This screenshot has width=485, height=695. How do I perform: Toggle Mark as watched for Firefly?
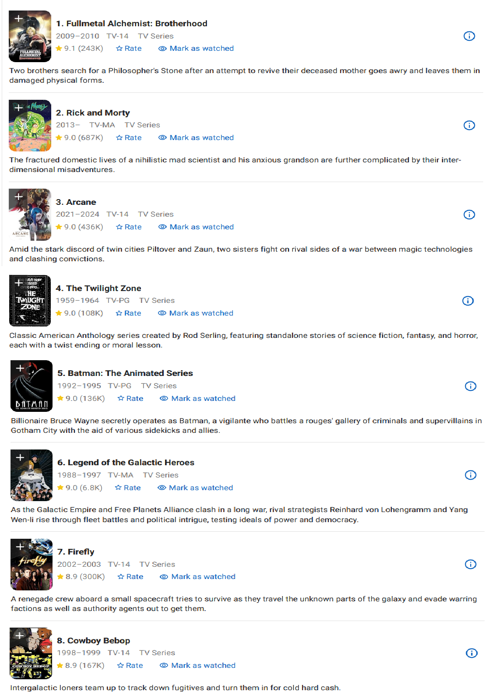tap(198, 577)
